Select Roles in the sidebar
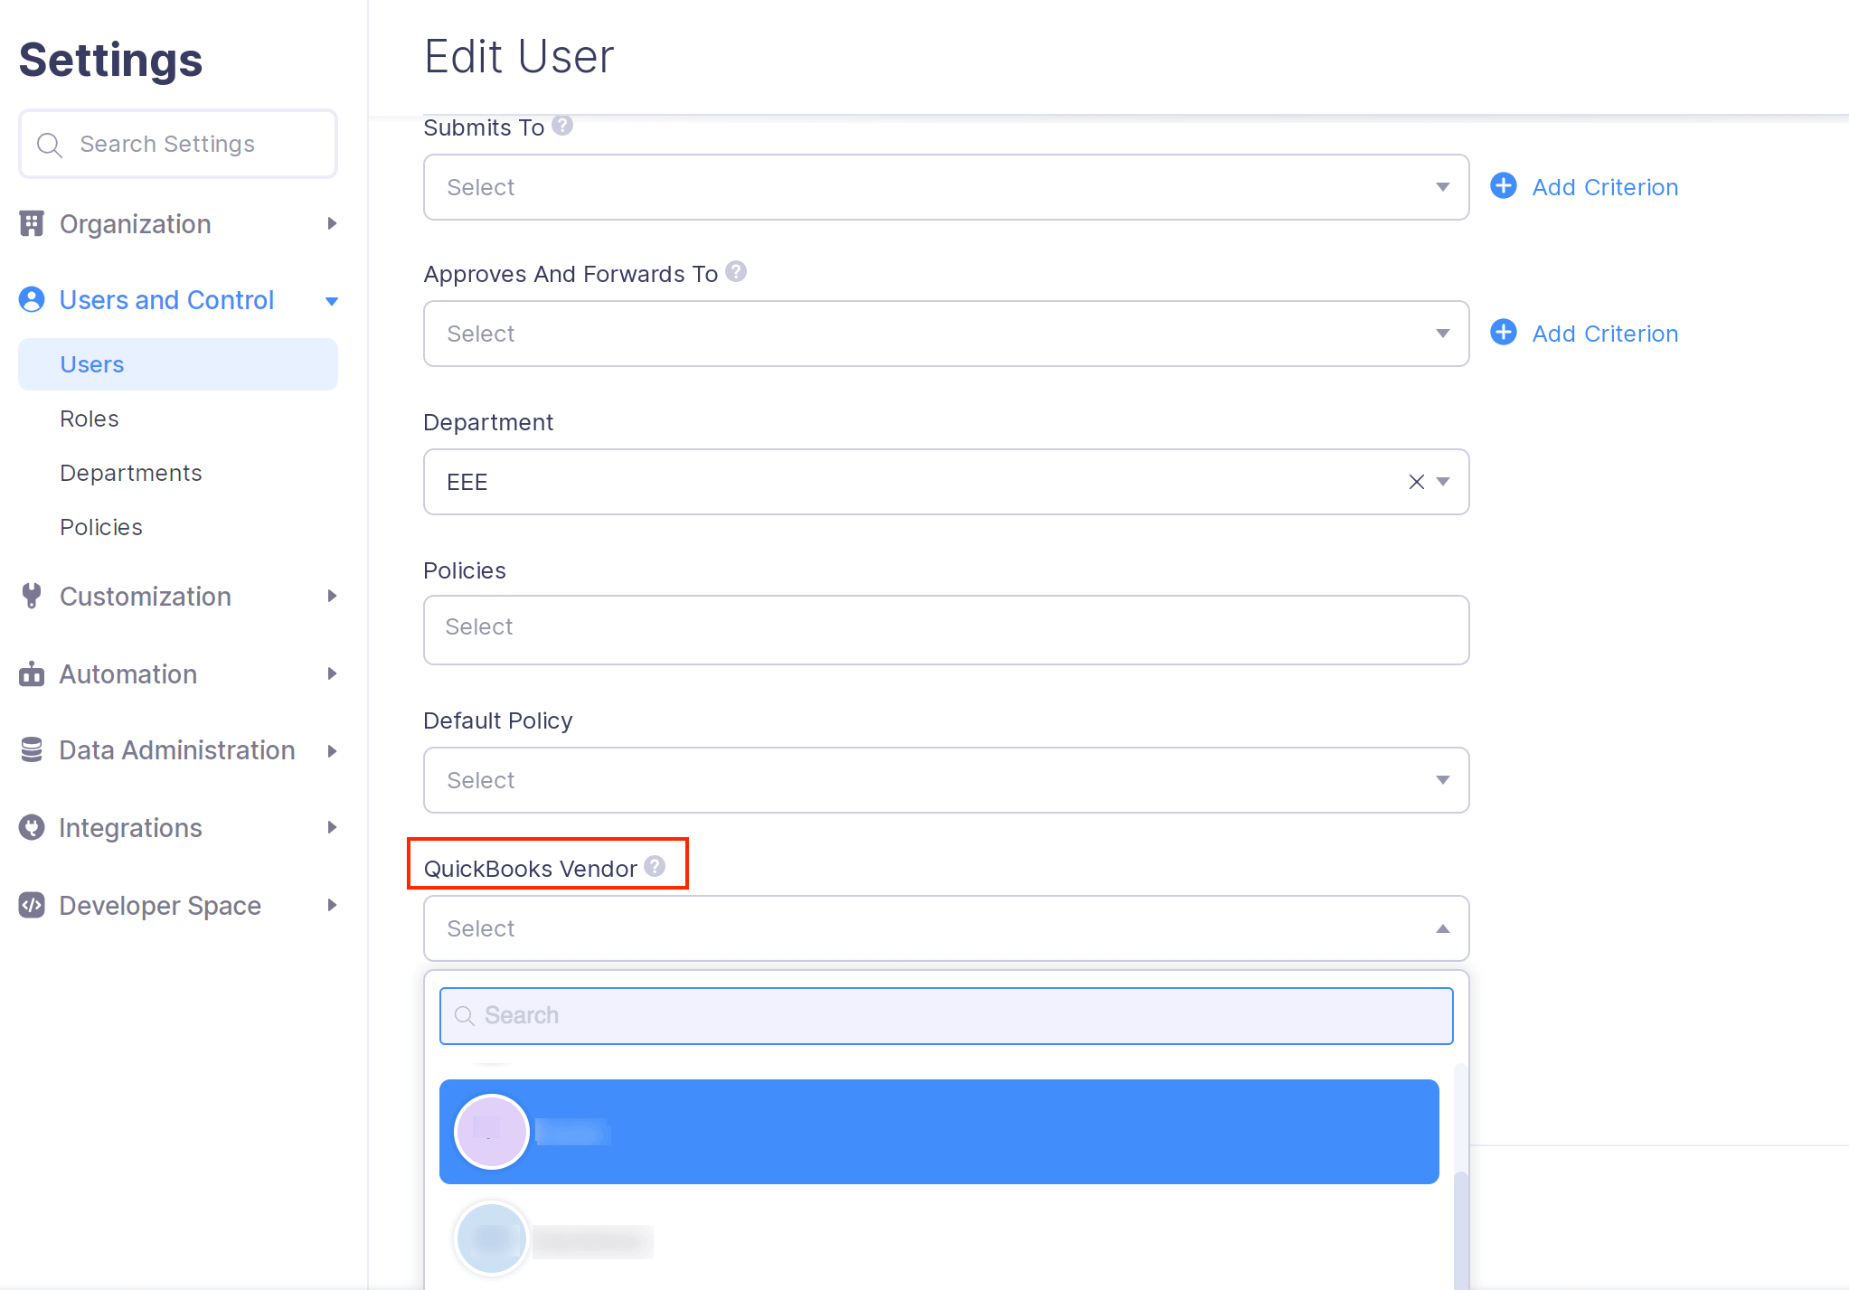This screenshot has width=1849, height=1290. click(90, 418)
